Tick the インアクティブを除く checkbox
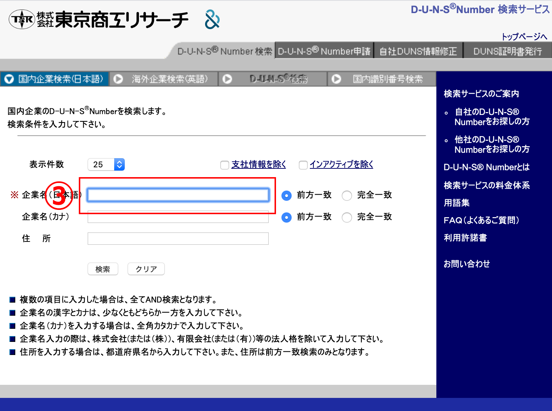Image resolution: width=552 pixels, height=411 pixels. click(x=303, y=165)
